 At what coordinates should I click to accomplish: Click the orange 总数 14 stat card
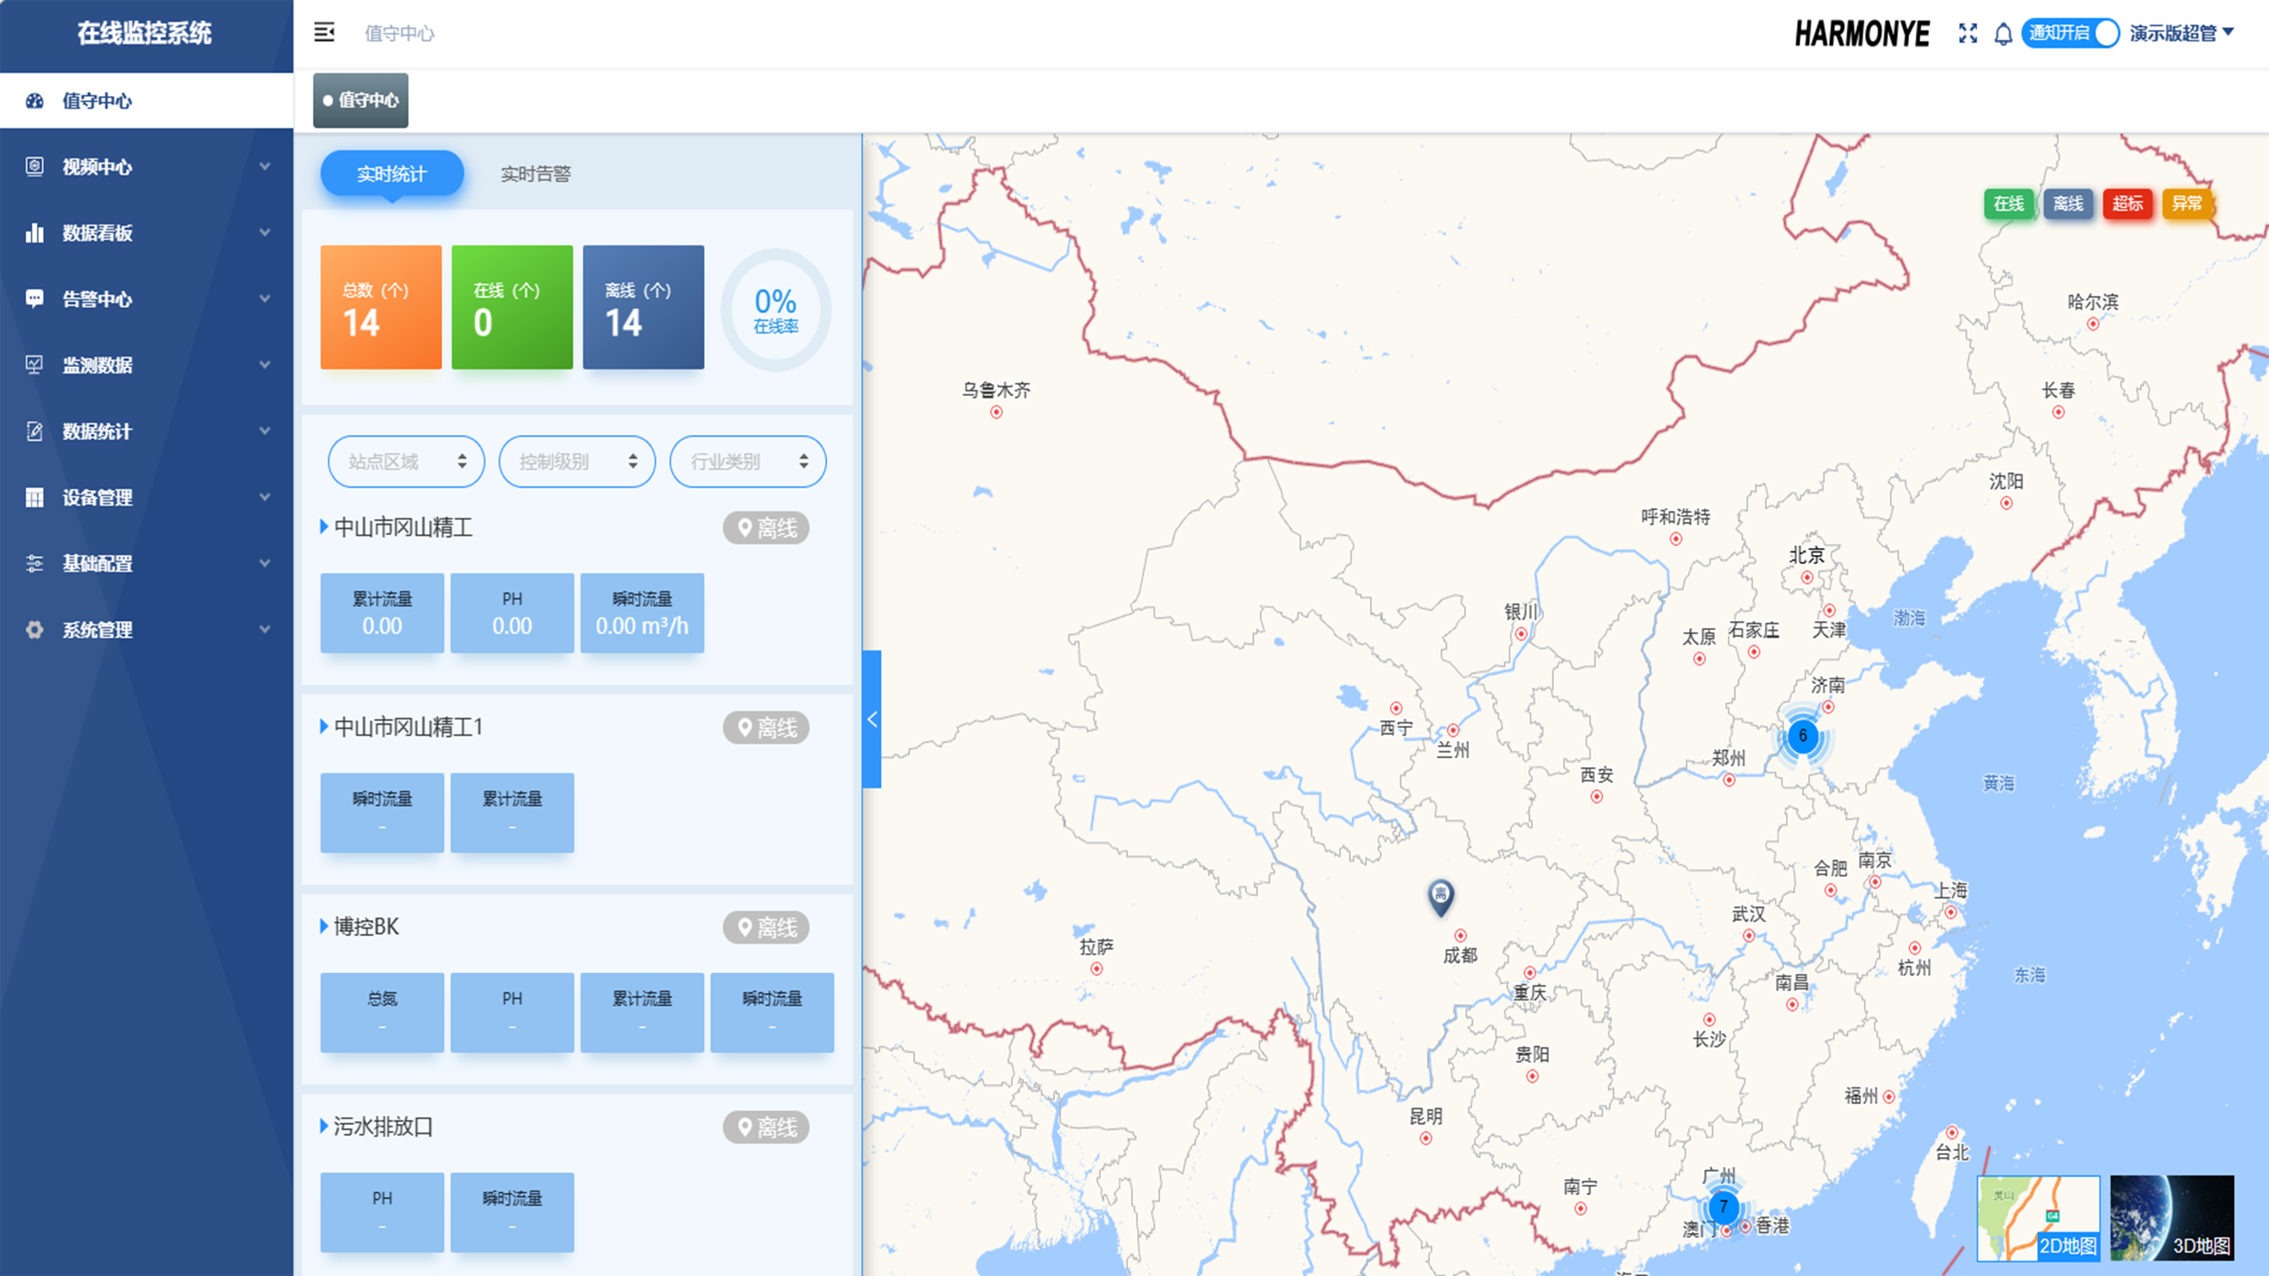[x=381, y=307]
